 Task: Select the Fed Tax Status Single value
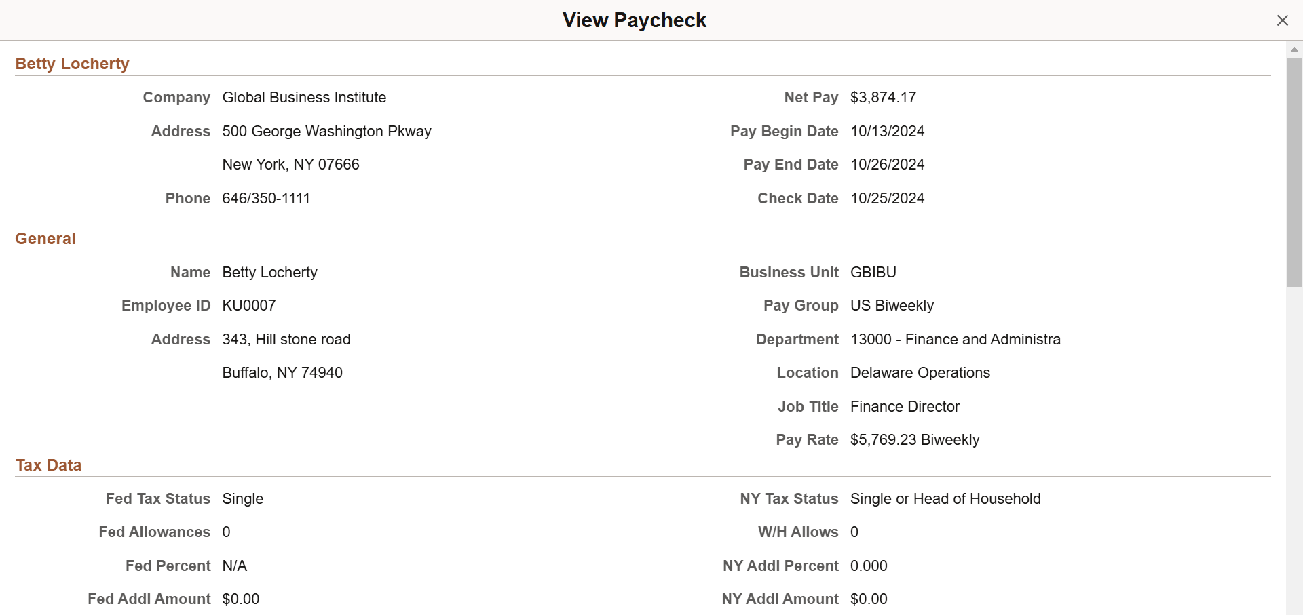tap(242, 498)
